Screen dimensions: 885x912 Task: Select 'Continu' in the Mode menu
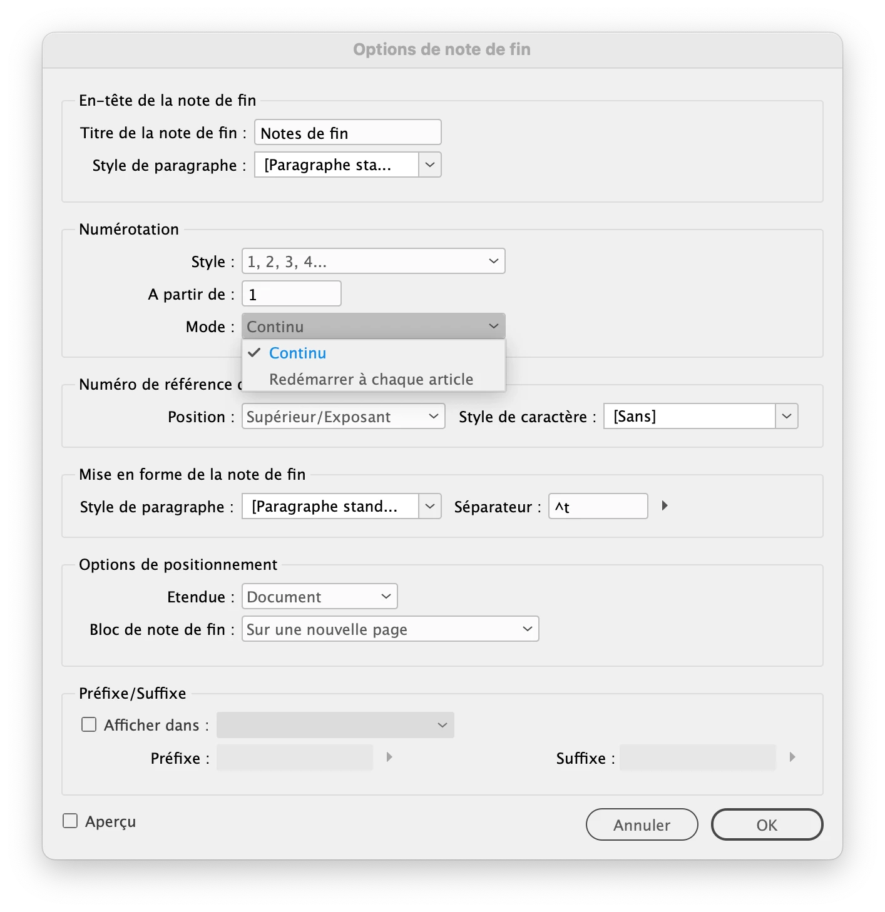[373, 353]
